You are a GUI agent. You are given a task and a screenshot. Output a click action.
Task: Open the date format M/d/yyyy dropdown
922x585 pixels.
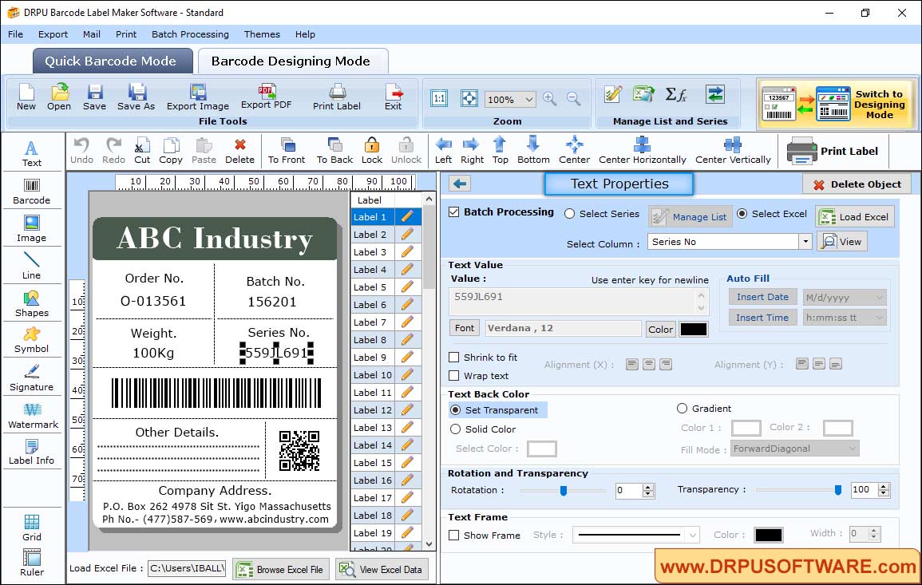click(x=879, y=298)
